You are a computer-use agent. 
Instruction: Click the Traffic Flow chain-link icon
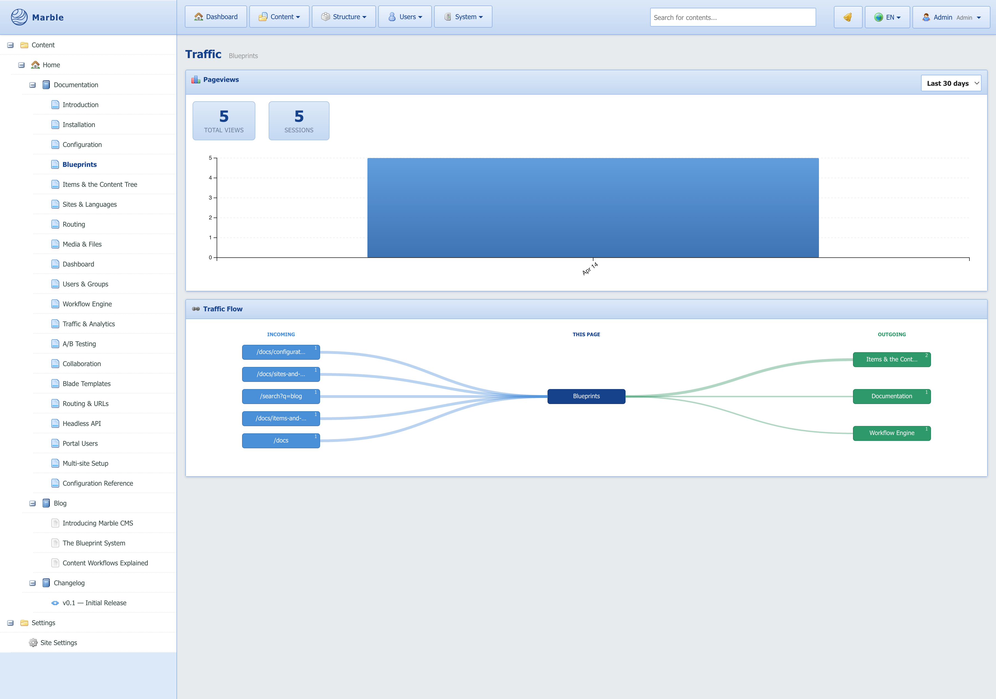click(196, 309)
